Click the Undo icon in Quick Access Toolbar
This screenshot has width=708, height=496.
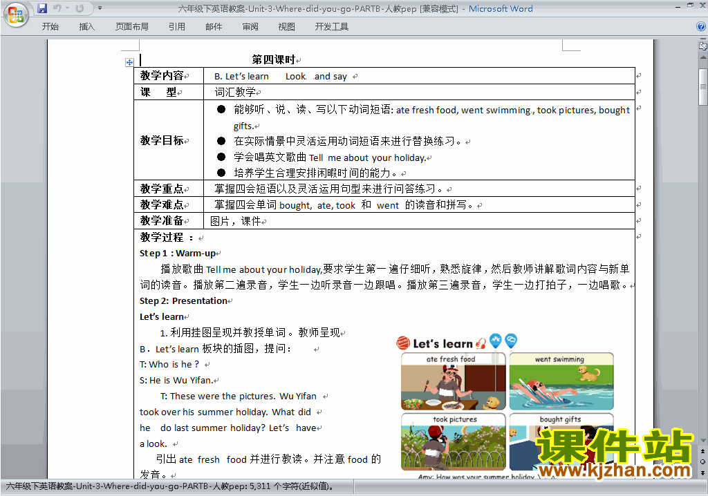[x=57, y=8]
